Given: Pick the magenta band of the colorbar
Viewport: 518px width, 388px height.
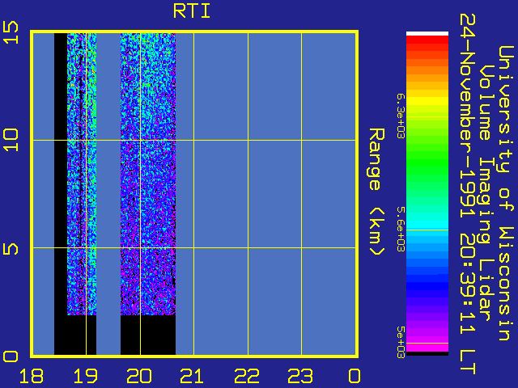Looking at the screenshot, I should [x=427, y=347].
